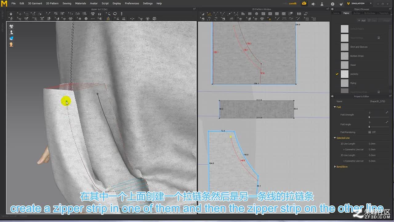Select the Dart tool in 2D toolbar
Image resolution: width=394 pixels, height=222 pixels.
click(283, 14)
